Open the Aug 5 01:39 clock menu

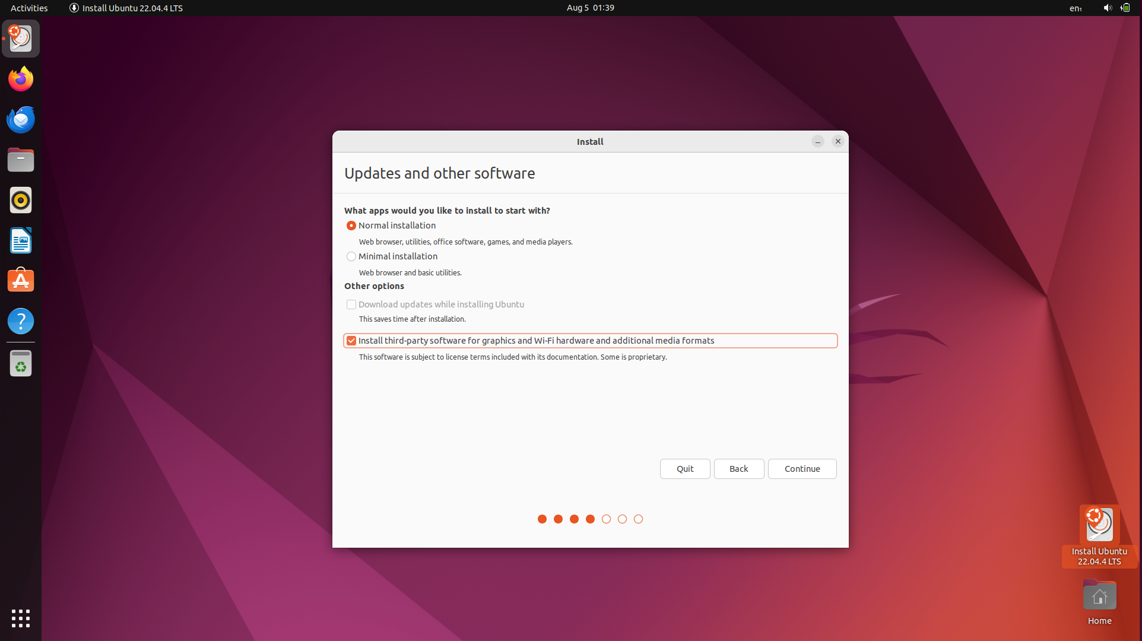tap(590, 8)
